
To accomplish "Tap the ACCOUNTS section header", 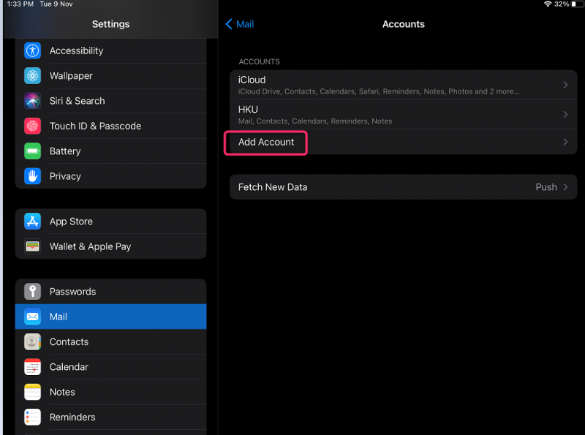I will 259,61.
